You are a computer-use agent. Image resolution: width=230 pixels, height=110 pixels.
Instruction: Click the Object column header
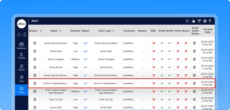click(85, 31)
